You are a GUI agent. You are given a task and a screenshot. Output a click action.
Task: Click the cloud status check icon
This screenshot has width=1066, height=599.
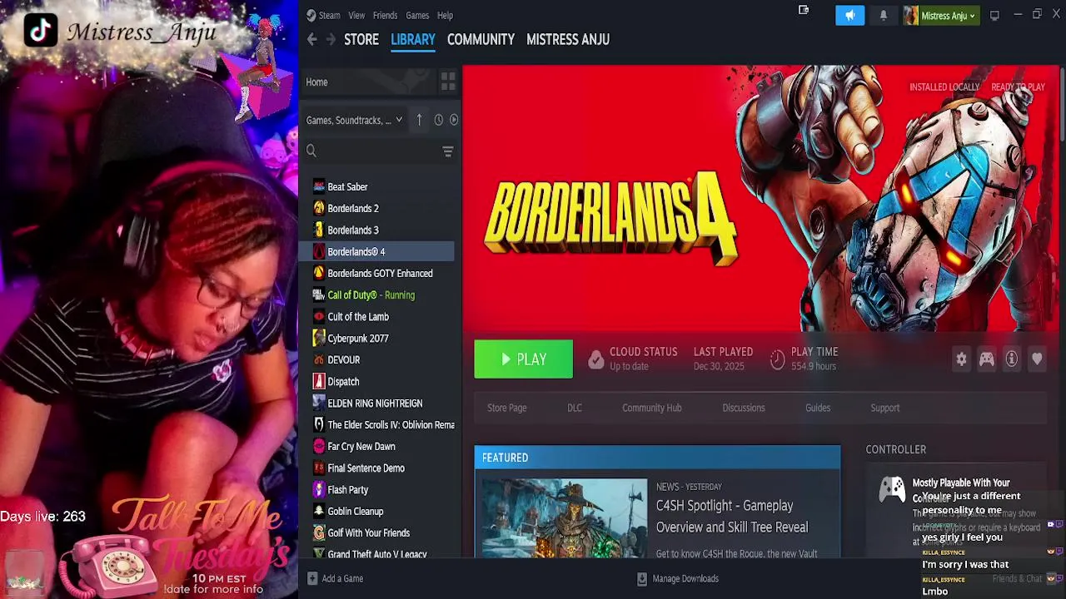[595, 359]
